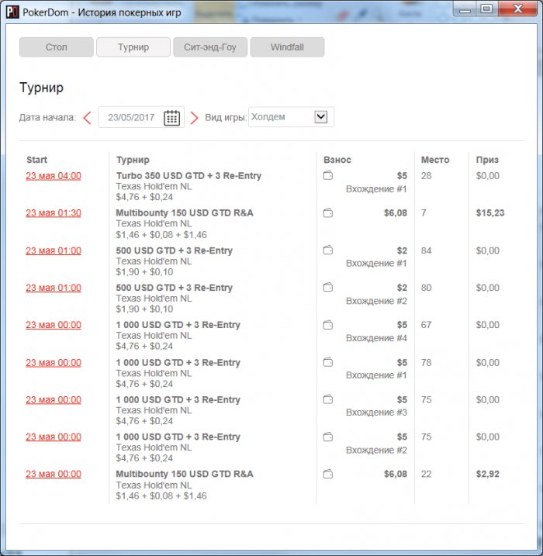The image size is (543, 556).
Task: Switch to the Стол tab
Action: point(57,47)
